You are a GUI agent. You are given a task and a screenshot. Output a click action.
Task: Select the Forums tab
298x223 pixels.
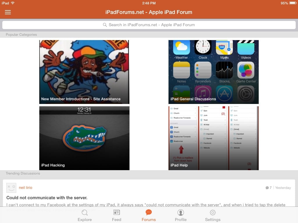[149, 215]
